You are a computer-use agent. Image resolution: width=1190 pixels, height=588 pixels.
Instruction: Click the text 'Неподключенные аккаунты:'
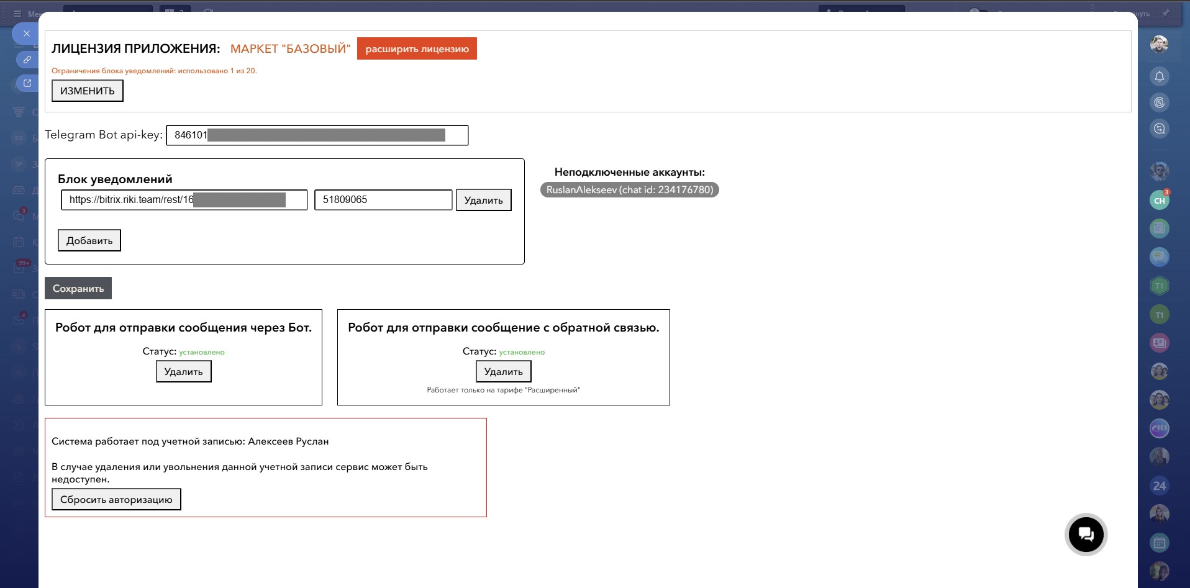point(630,172)
